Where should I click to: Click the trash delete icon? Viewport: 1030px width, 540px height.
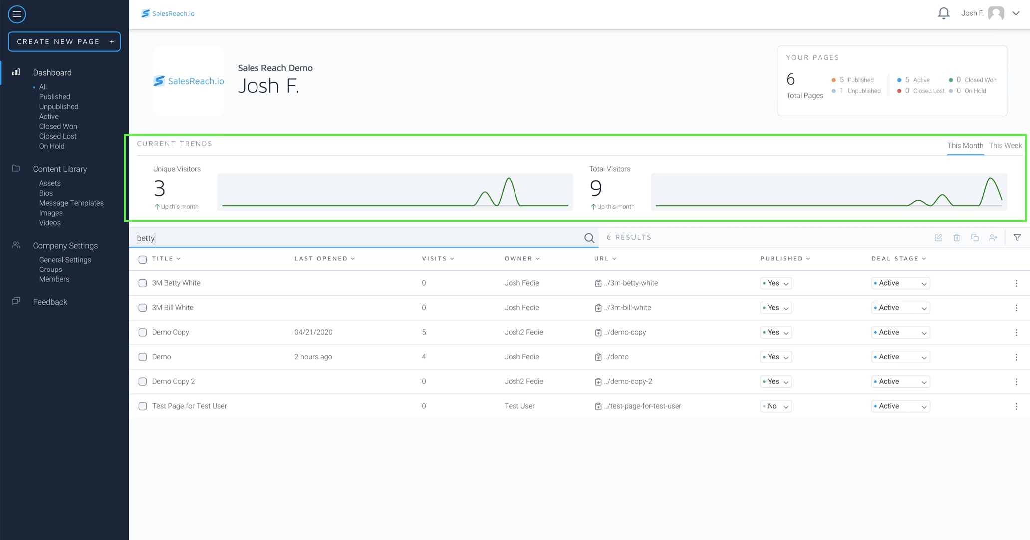pos(956,238)
